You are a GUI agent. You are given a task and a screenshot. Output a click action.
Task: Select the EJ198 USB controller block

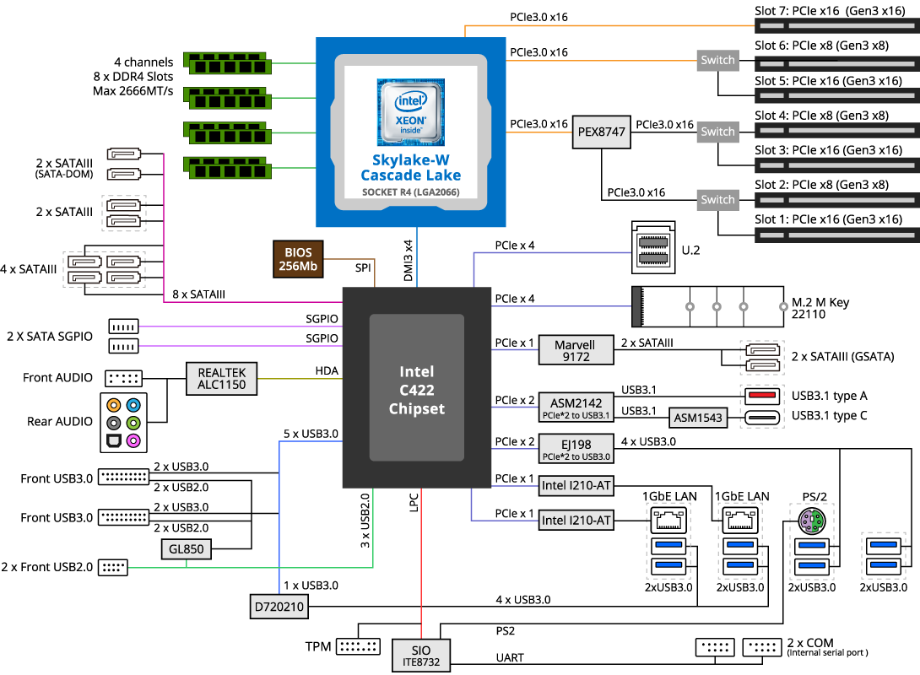[575, 449]
